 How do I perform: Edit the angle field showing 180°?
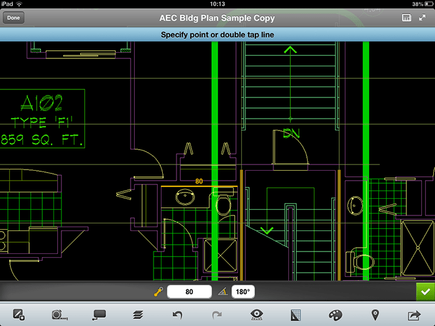click(243, 292)
